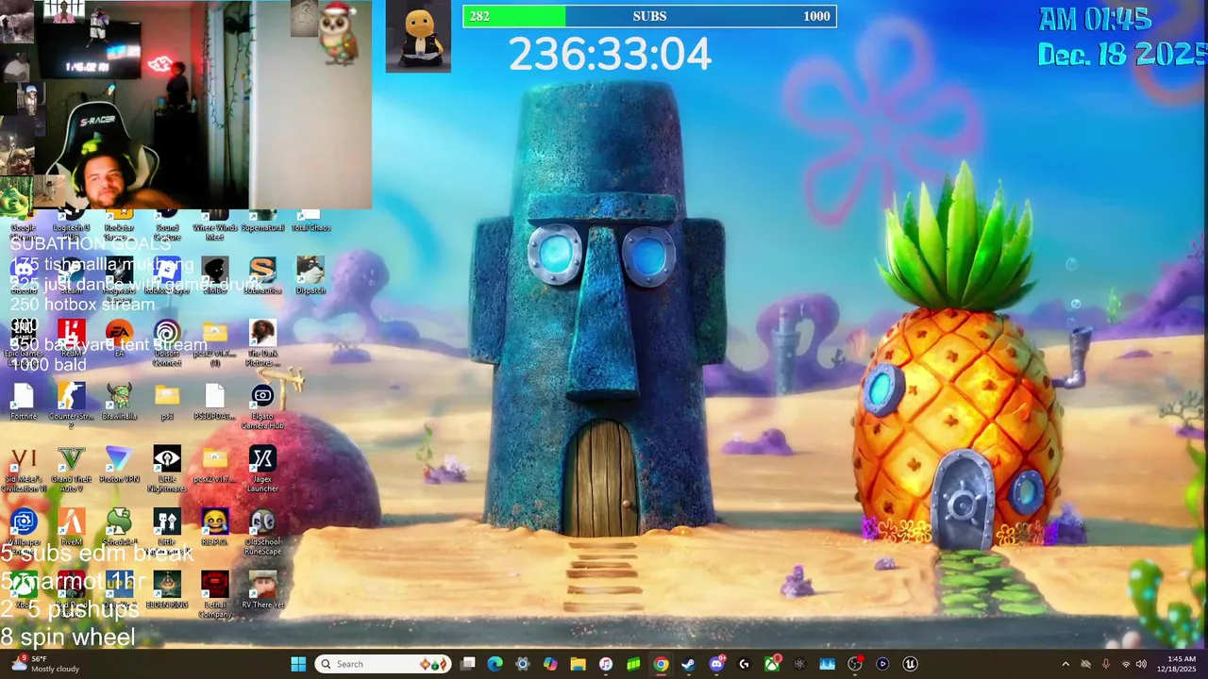Launch Microsoft Edge from the taskbar

point(495,664)
